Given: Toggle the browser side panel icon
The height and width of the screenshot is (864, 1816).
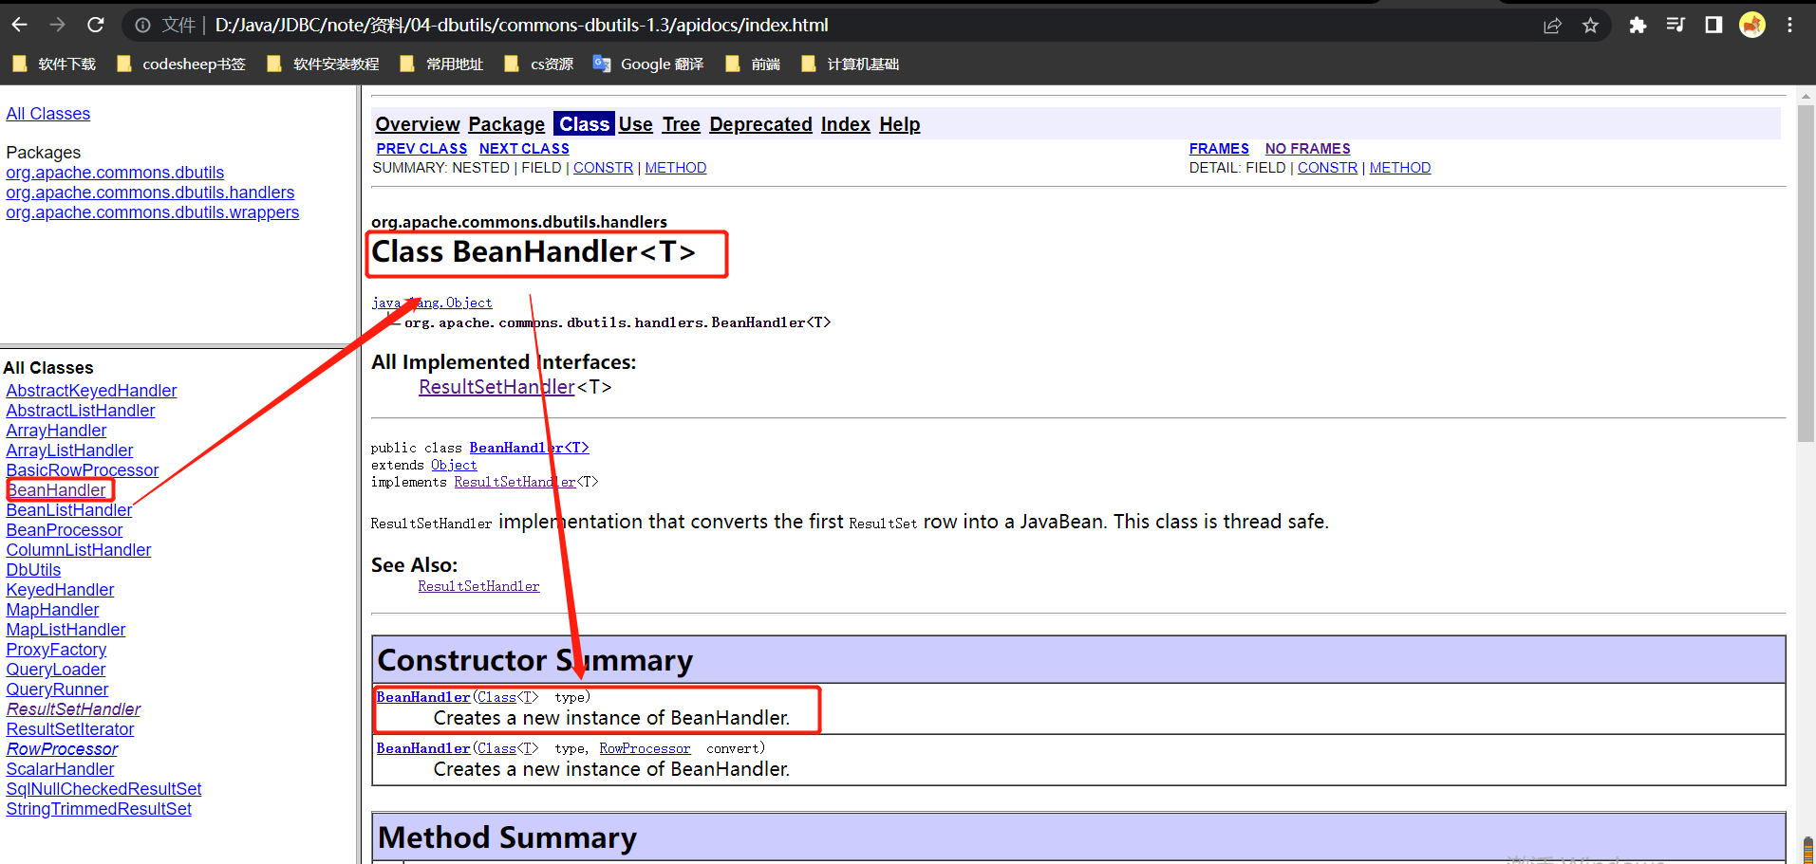Looking at the screenshot, I should coord(1713,26).
